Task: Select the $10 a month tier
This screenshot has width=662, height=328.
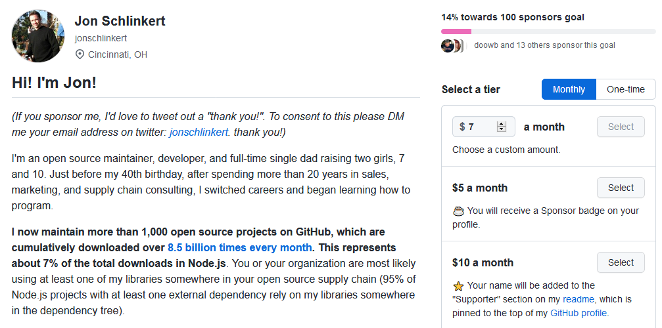Action: pyautogui.click(x=621, y=263)
